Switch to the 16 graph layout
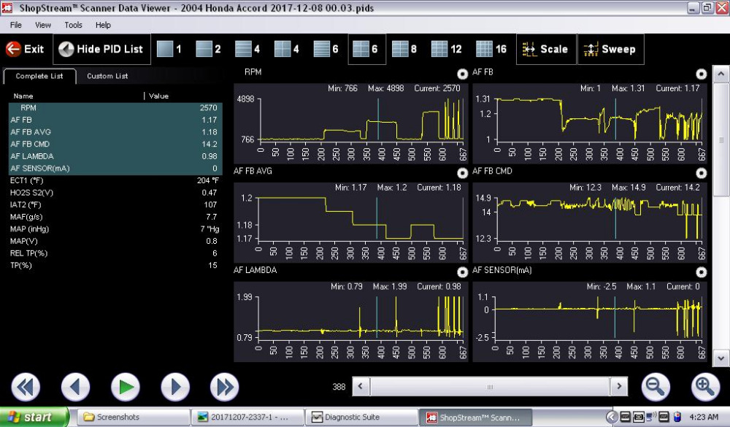Viewport: 730px width, 427px height. click(483, 50)
